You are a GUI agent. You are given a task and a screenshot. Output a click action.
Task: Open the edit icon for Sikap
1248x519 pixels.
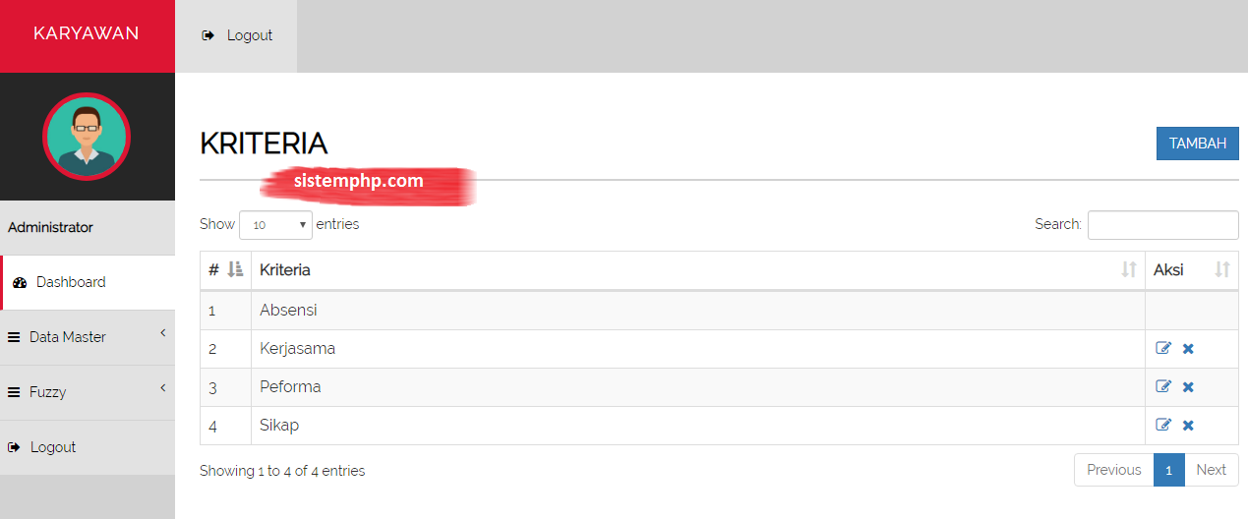[1163, 426]
